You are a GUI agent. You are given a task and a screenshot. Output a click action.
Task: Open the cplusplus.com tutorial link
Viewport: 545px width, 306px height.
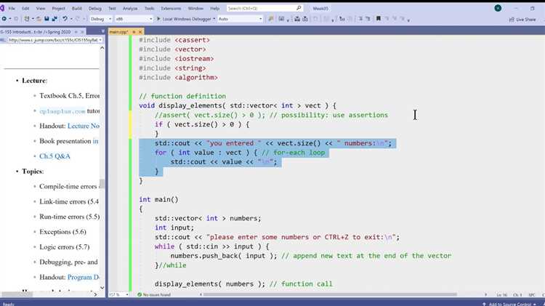click(x=62, y=111)
